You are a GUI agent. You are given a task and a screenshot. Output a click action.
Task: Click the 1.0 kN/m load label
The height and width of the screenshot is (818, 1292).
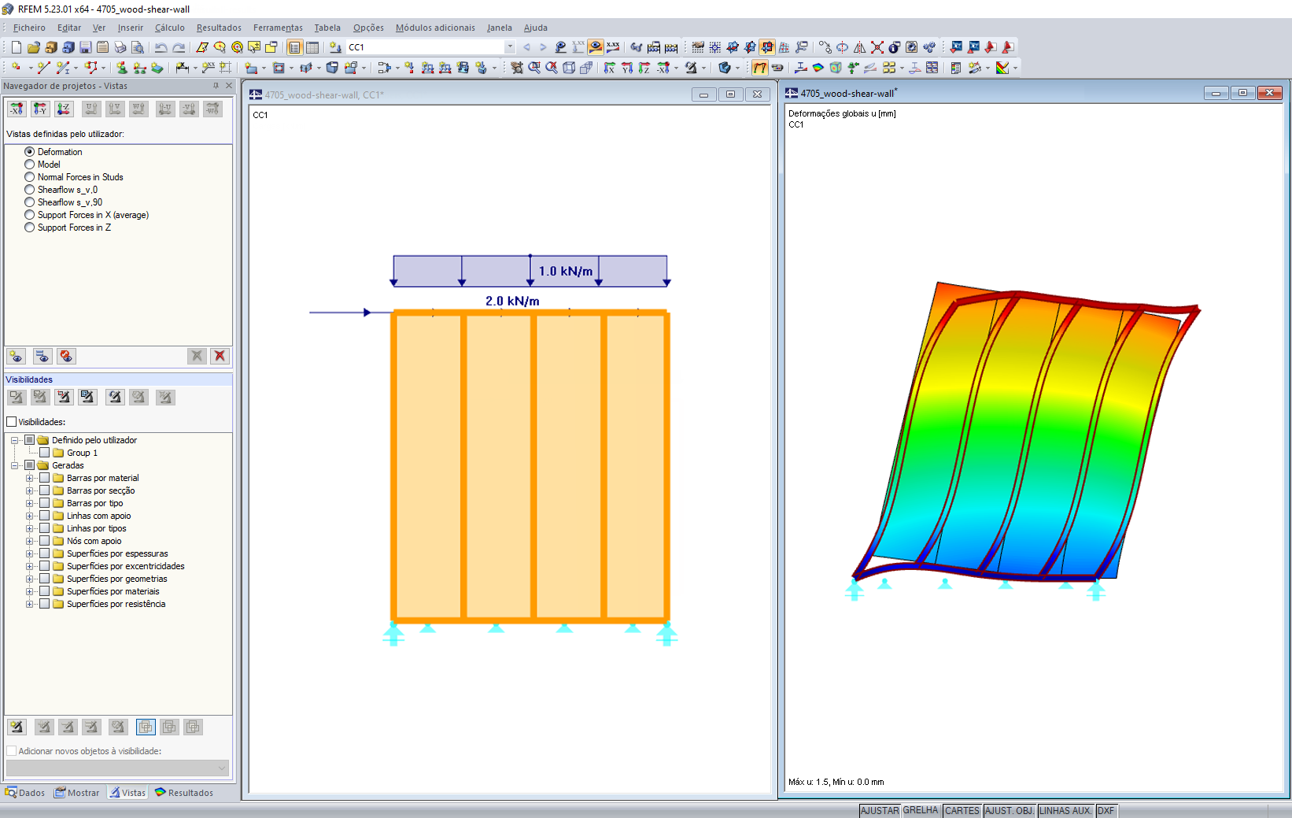point(566,271)
